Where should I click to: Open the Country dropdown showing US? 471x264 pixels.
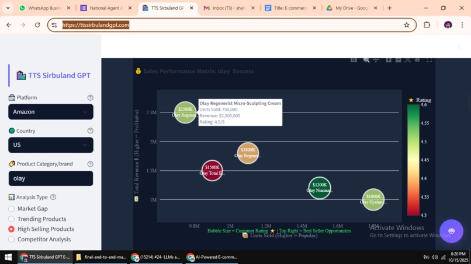click(x=51, y=145)
